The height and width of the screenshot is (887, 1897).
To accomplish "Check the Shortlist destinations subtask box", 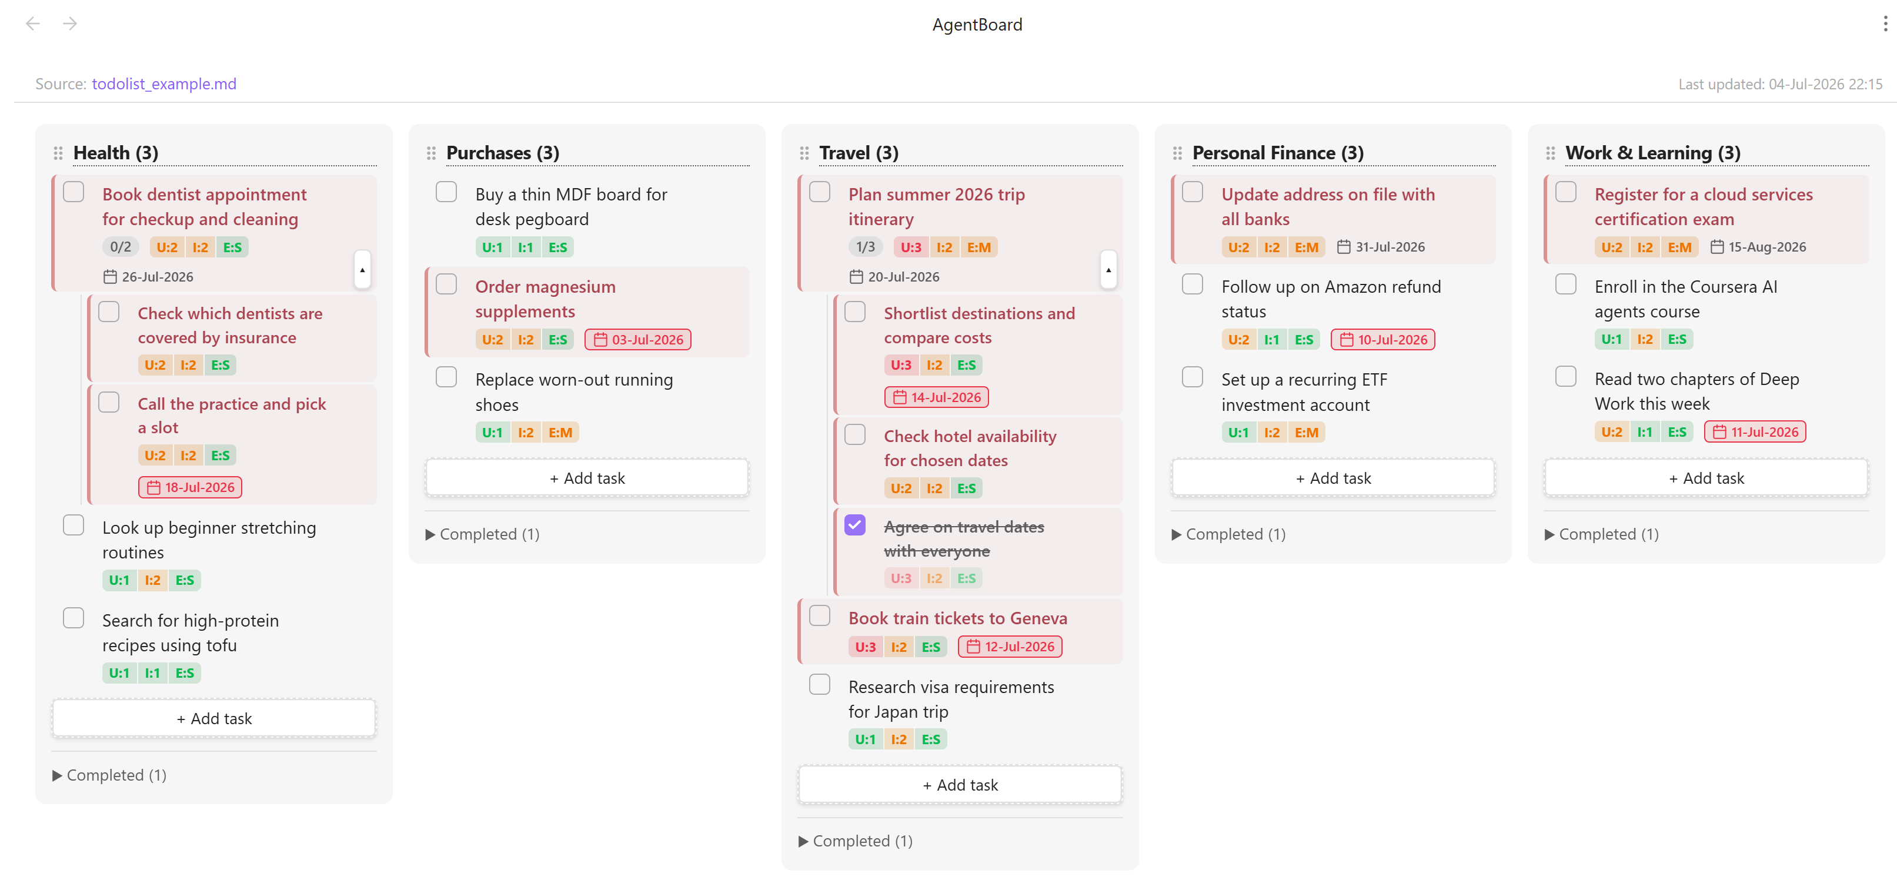I will [x=855, y=312].
